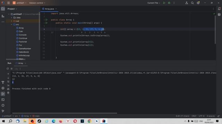222x124 pixels.
Task: Start debugging with the bug icon
Action: point(169,3)
